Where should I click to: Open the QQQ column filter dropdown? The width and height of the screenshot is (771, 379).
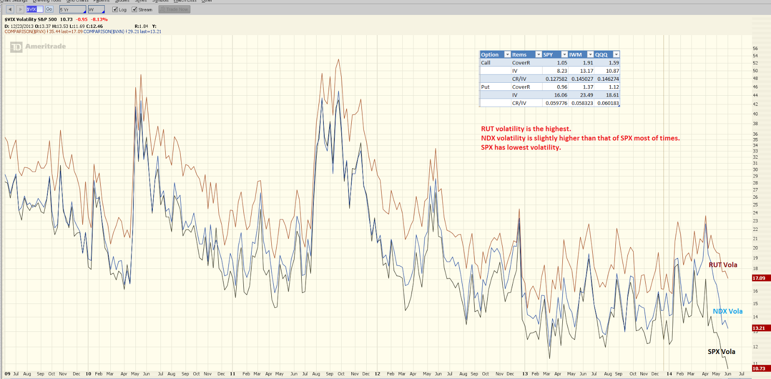point(616,55)
